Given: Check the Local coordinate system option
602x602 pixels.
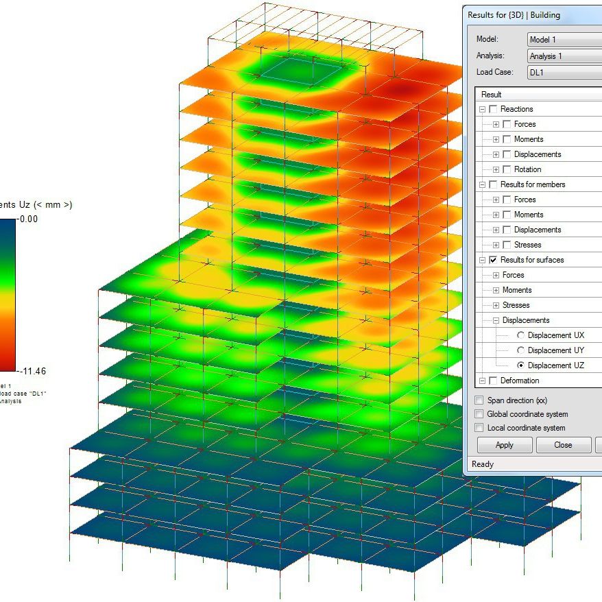Looking at the screenshot, I should tap(479, 428).
